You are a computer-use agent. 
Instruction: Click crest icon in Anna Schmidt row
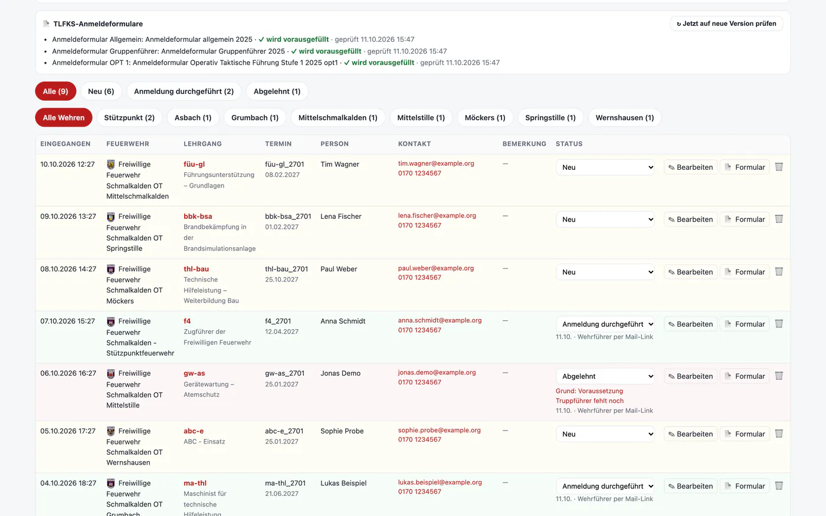click(x=110, y=321)
